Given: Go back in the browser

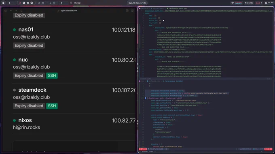Looking at the screenshot, I should click(11, 10).
